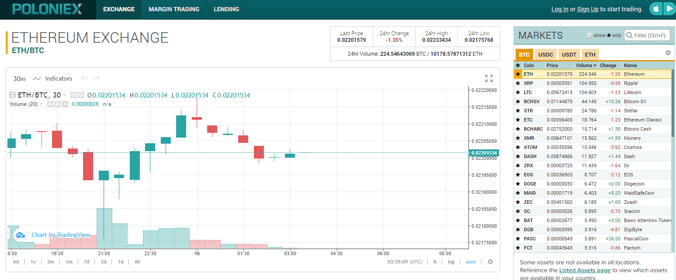This screenshot has height=280, width=676.
Task: Remove the Volume indicator from chart
Action: (65, 104)
